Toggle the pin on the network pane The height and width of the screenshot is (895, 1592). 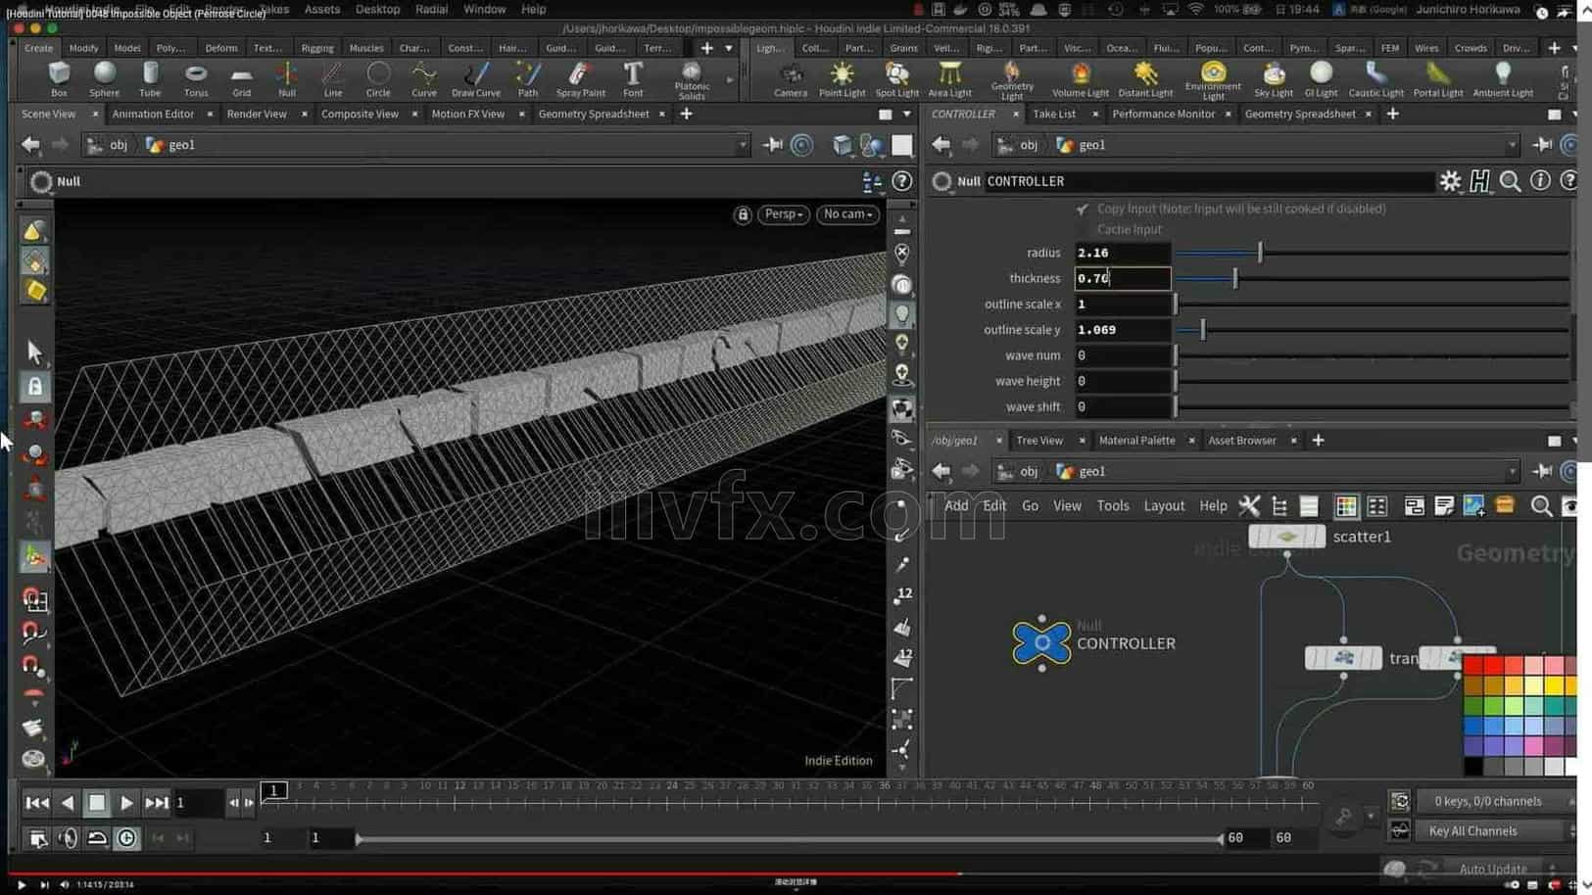(1543, 471)
